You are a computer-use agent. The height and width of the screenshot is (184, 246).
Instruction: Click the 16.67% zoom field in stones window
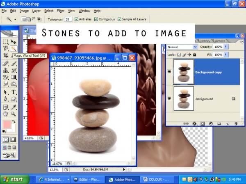tap(57, 164)
